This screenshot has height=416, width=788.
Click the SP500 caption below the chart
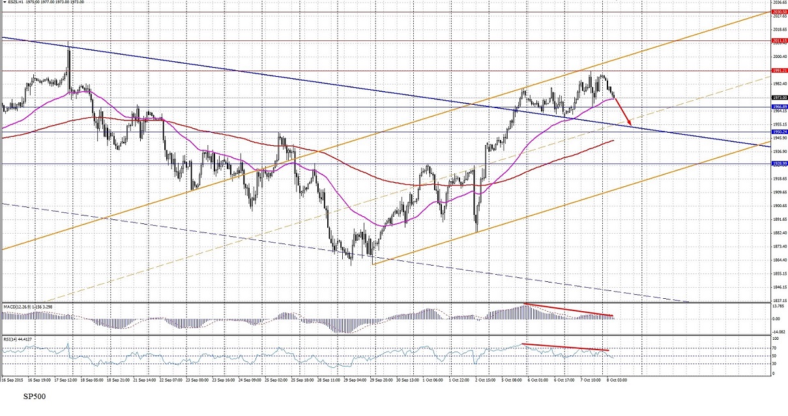pyautogui.click(x=35, y=396)
